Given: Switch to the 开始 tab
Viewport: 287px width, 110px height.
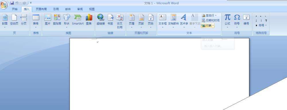Looking at the screenshot, I should pos(15,9).
